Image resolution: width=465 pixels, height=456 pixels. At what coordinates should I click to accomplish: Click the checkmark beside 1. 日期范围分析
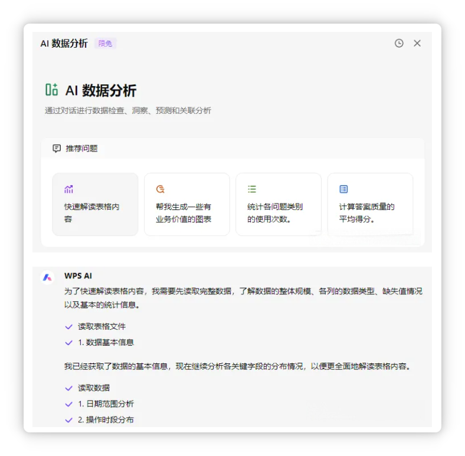pyautogui.click(x=68, y=404)
